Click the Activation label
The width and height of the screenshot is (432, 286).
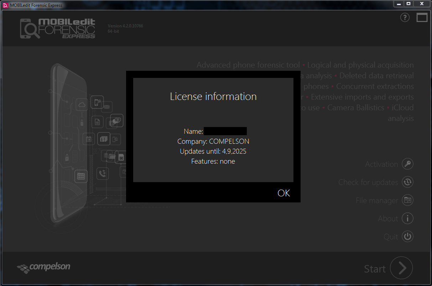(381, 164)
